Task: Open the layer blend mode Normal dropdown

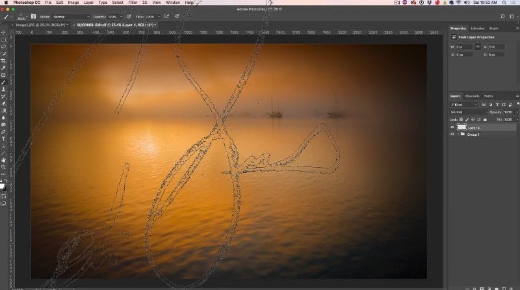Action: point(469,112)
